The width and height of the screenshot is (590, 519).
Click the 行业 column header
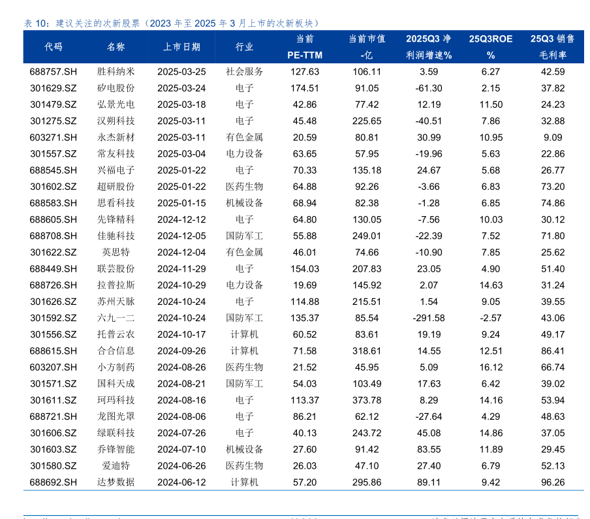pos(244,47)
